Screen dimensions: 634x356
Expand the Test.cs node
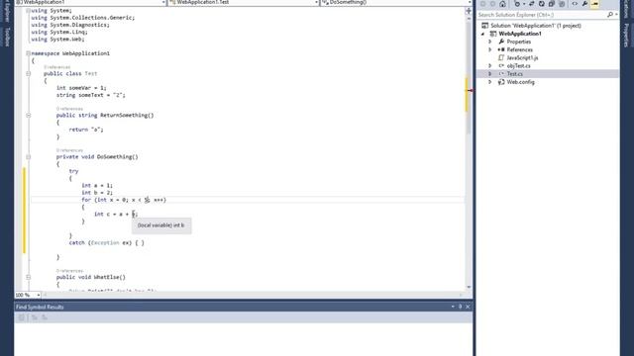pos(490,74)
